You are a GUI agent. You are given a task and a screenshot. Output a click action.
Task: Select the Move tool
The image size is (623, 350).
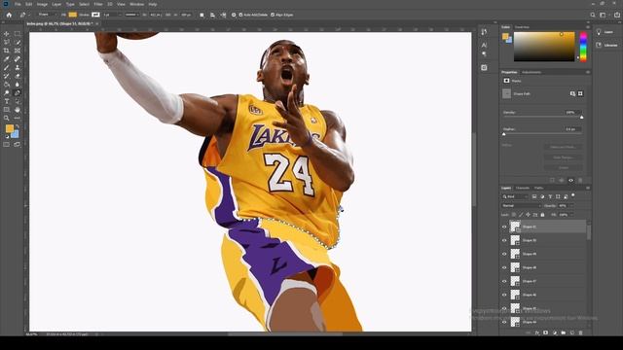[7, 34]
